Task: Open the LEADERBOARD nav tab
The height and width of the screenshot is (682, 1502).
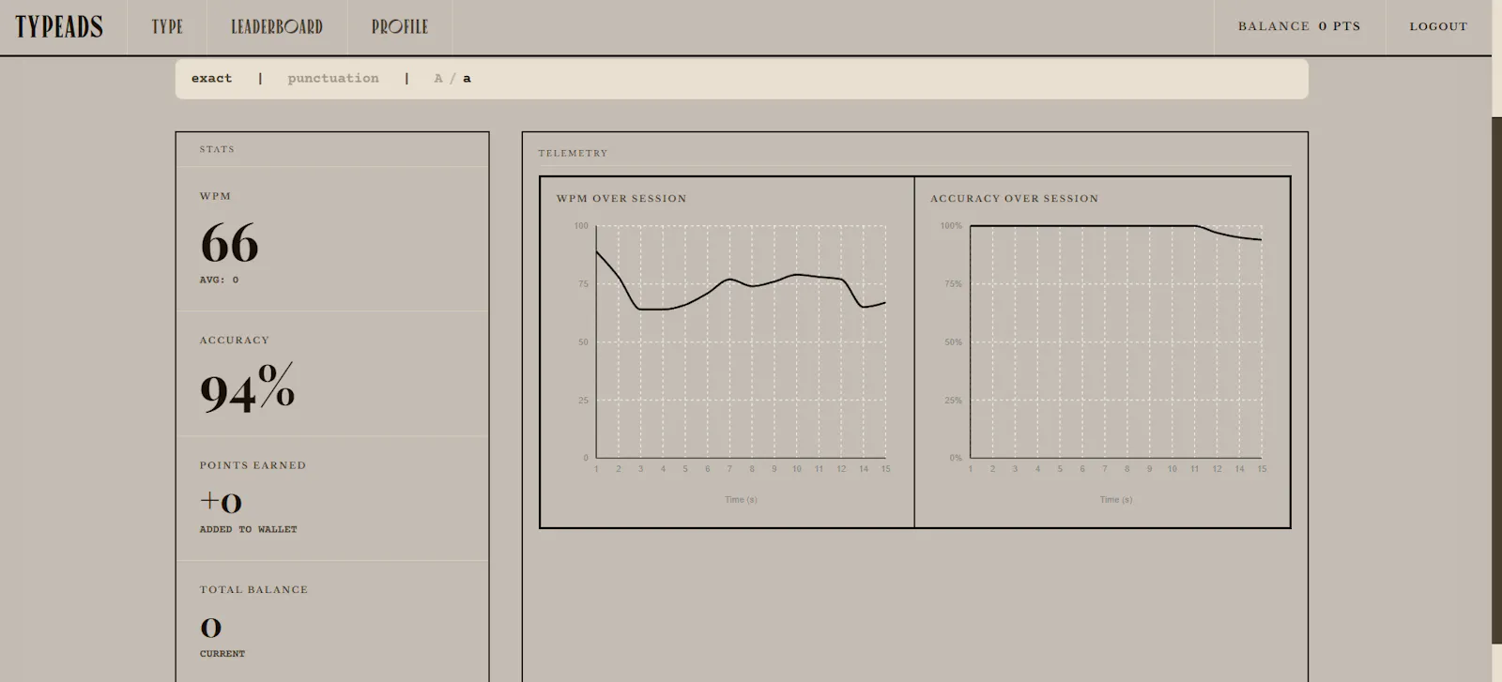Action: point(277,26)
